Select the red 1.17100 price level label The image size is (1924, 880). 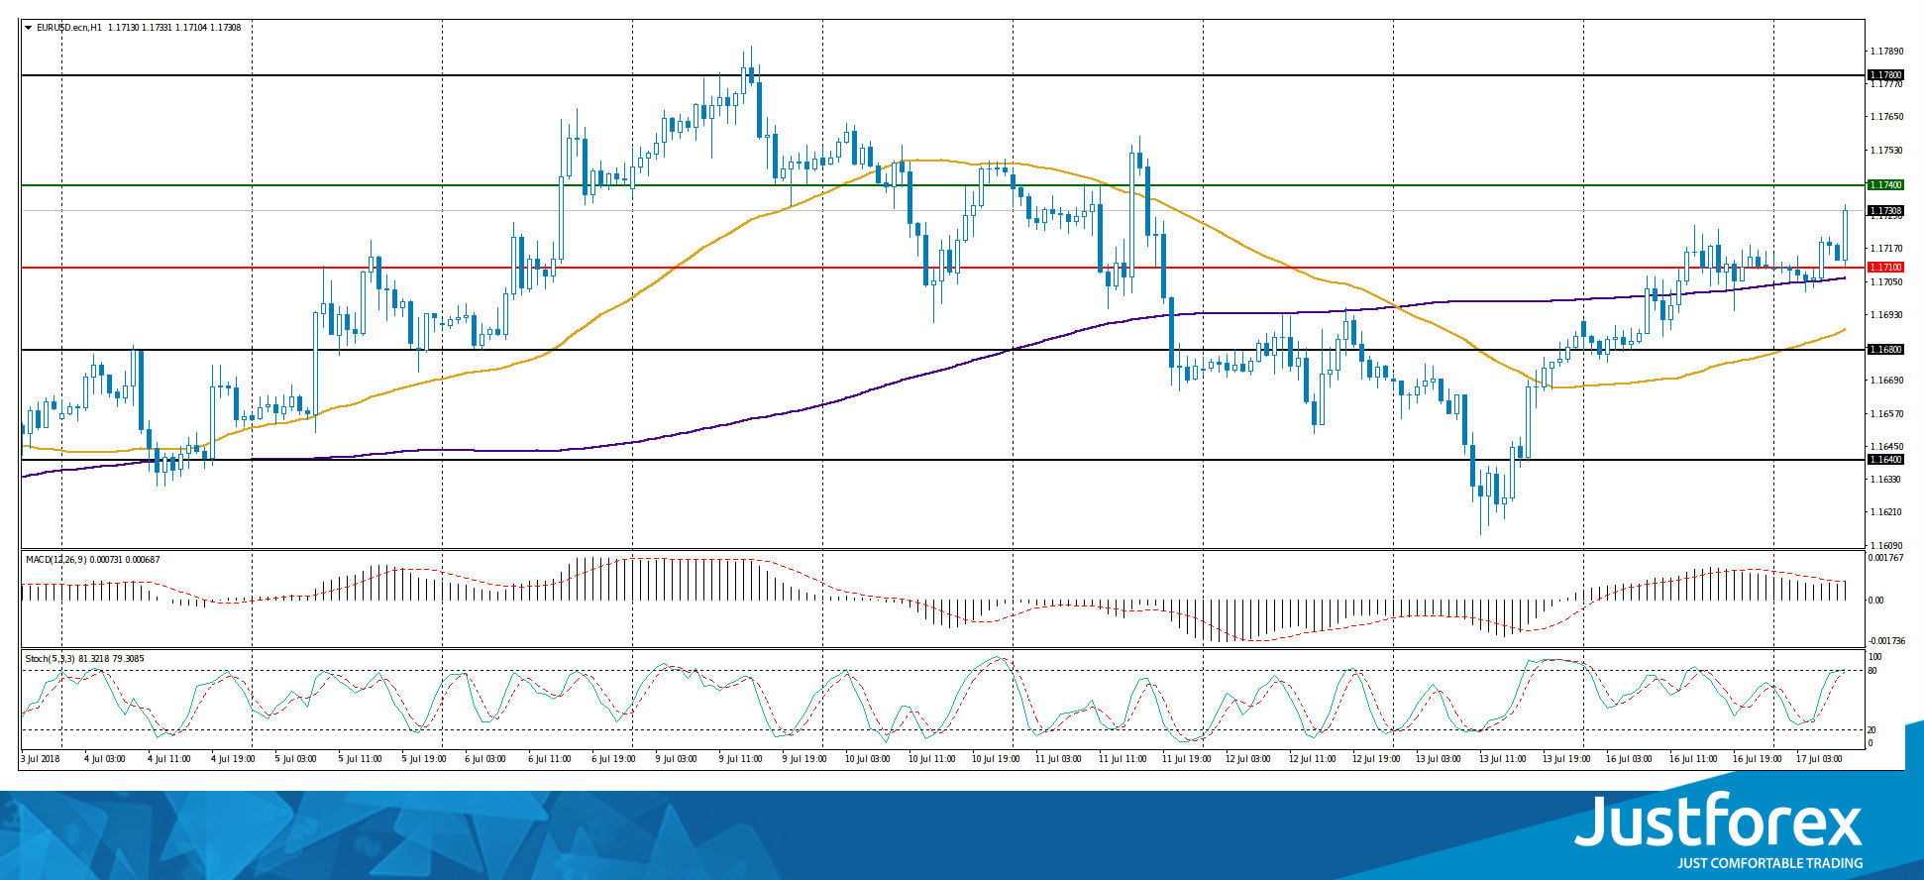(x=1884, y=268)
